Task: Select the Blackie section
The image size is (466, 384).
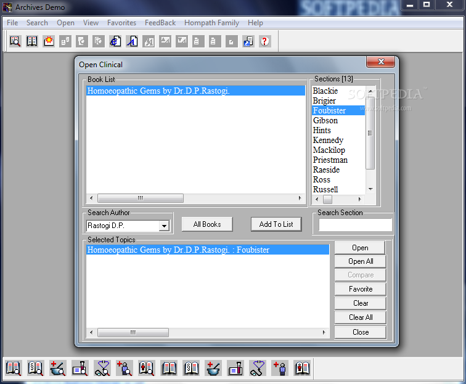Action: tap(338, 91)
